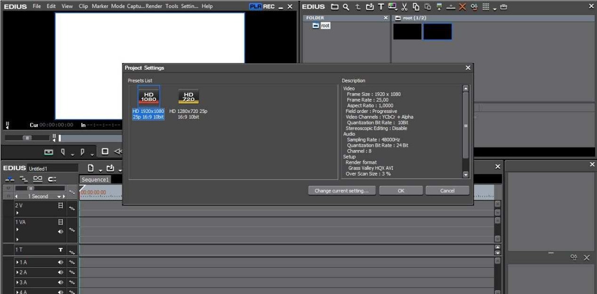597x294 pixels.
Task: Adjust the timeline scale slider above 1 Second
Action: point(31,188)
